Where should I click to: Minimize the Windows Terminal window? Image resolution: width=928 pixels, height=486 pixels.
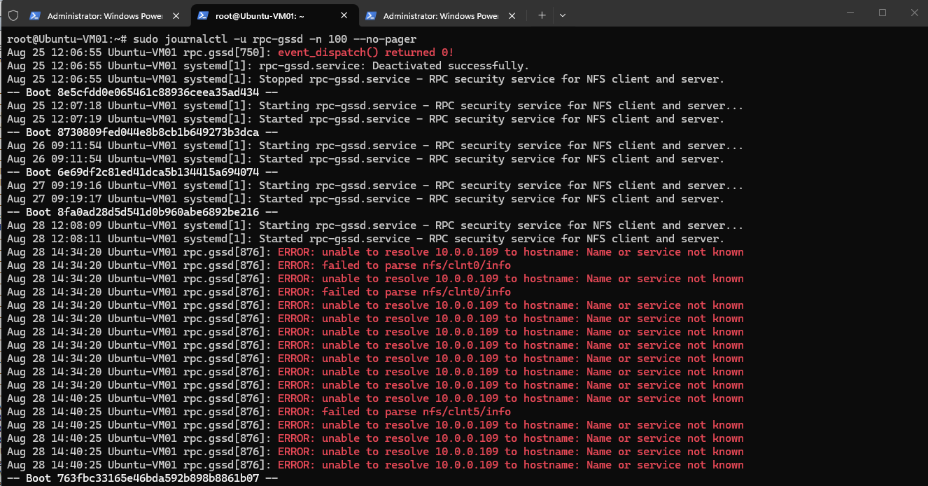(850, 13)
